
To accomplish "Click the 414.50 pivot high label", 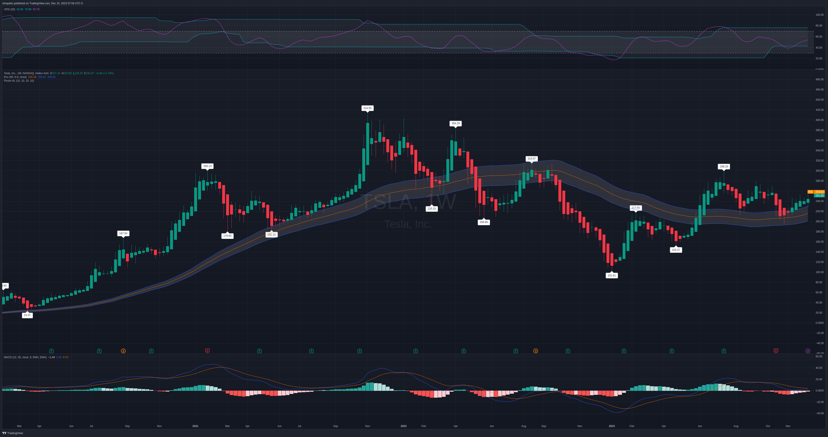I will click(x=367, y=108).
